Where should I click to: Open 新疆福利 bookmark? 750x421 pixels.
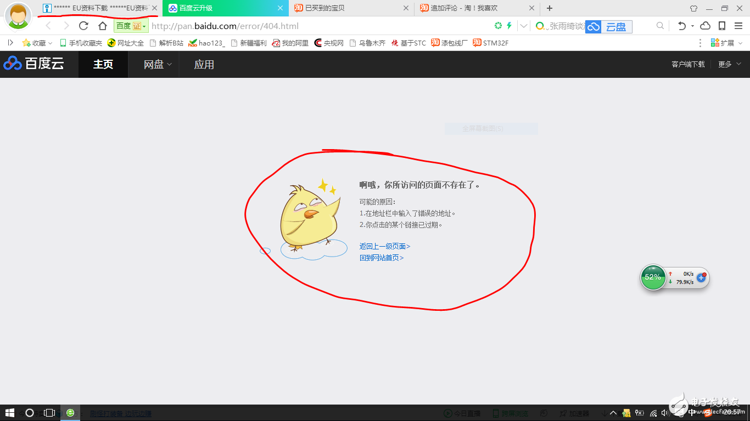(249, 43)
